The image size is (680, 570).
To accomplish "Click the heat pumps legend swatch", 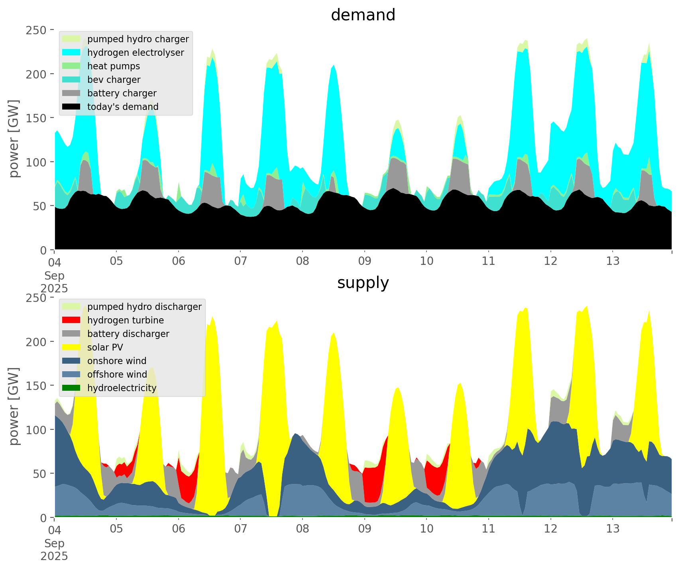I will pyautogui.click(x=72, y=66).
